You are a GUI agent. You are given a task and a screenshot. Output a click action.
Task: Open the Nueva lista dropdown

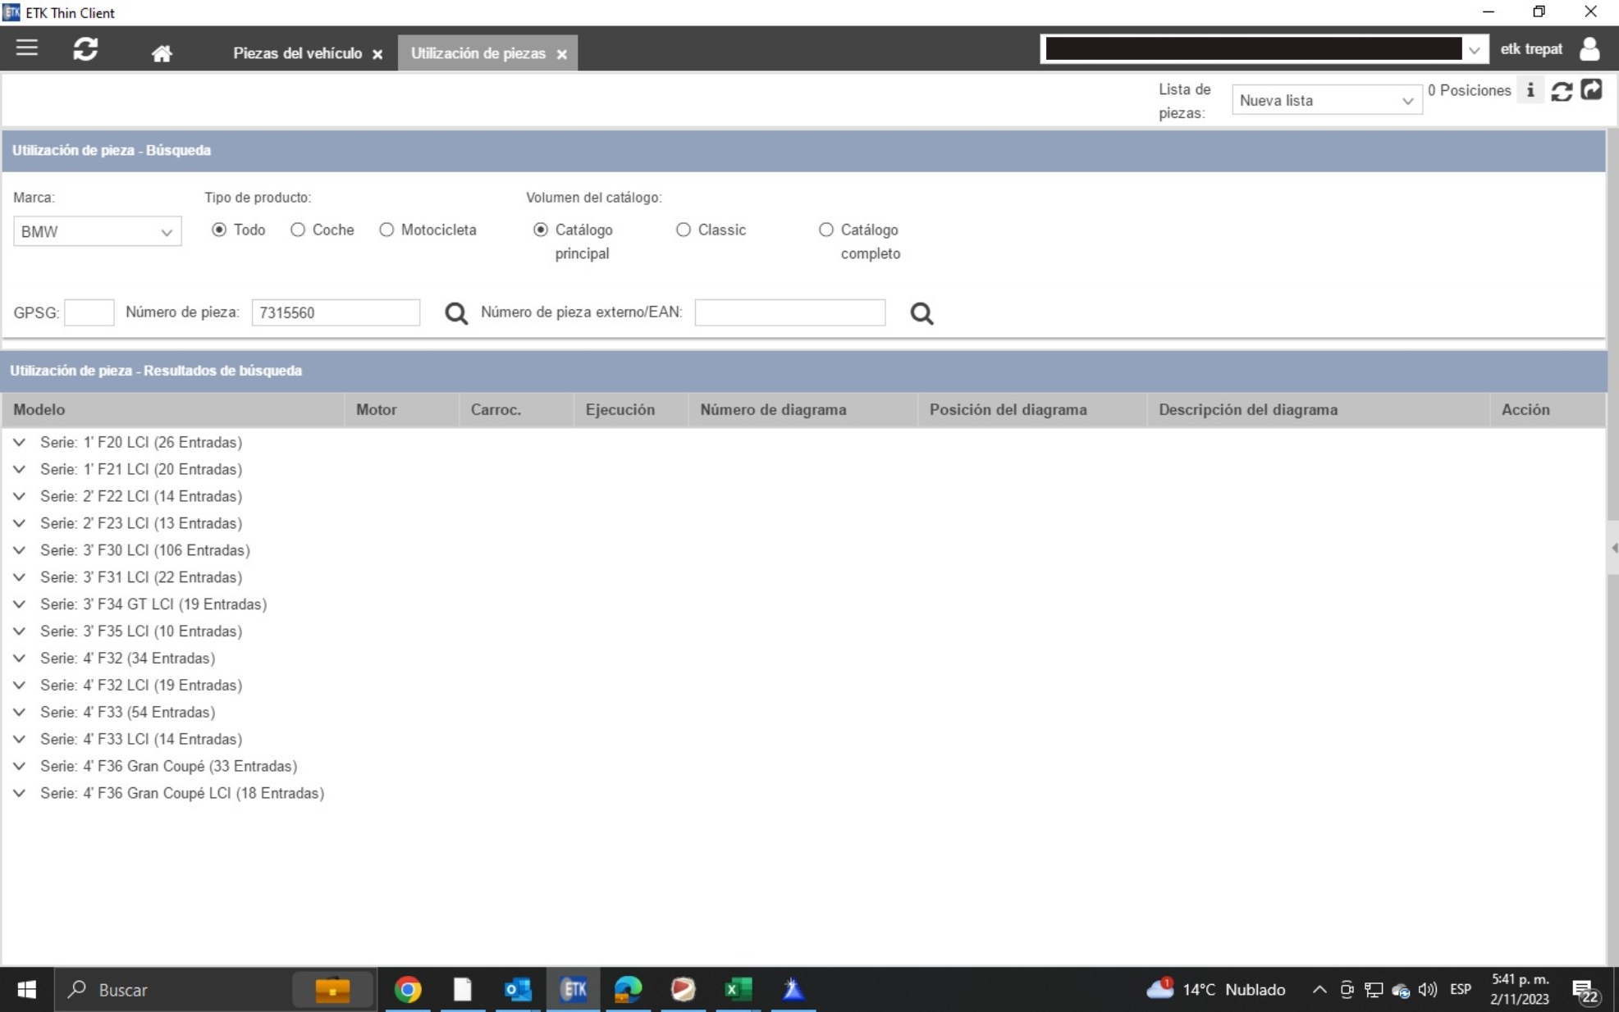point(1326,101)
